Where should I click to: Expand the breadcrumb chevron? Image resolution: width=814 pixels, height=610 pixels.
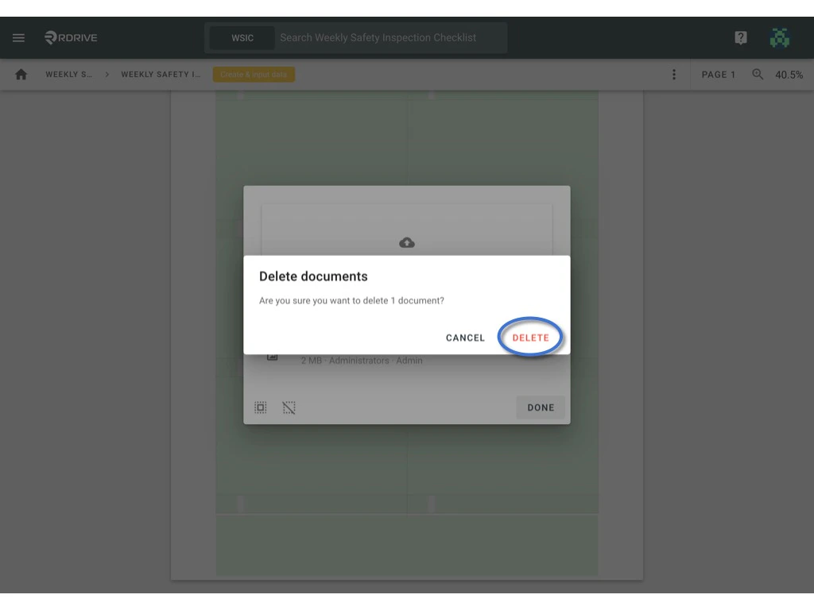click(107, 74)
